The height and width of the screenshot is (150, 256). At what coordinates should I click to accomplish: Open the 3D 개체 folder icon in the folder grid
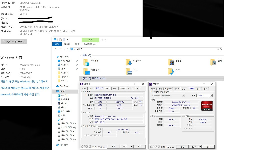coord(86,62)
